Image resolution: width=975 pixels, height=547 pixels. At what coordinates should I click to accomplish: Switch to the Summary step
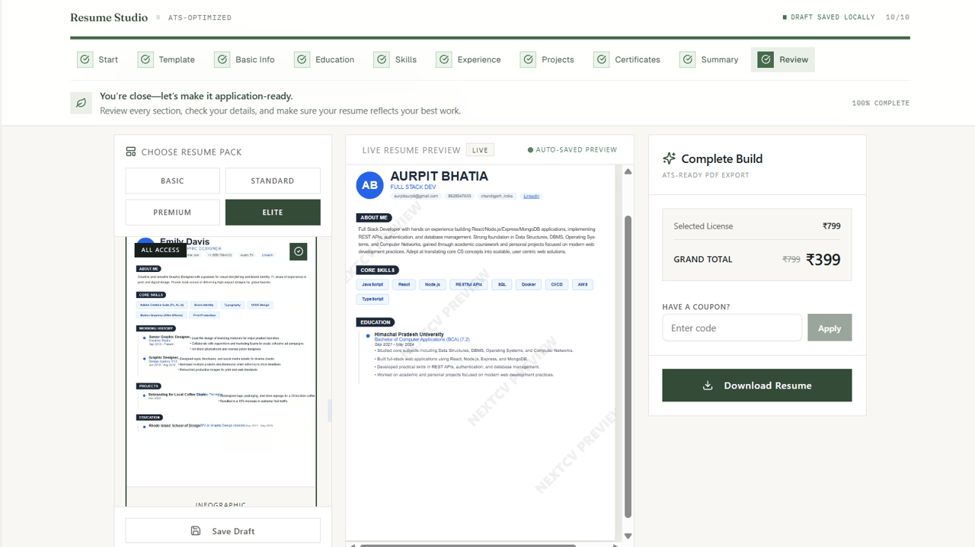pos(710,59)
